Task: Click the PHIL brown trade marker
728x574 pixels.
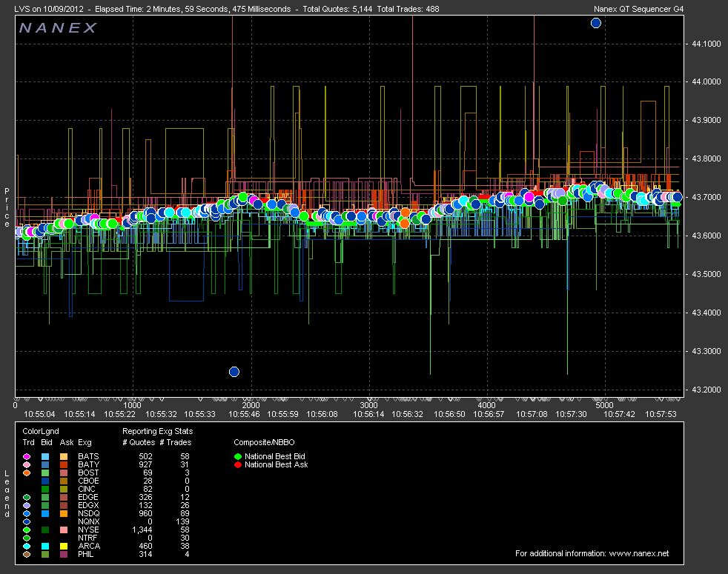Action: tap(27, 554)
